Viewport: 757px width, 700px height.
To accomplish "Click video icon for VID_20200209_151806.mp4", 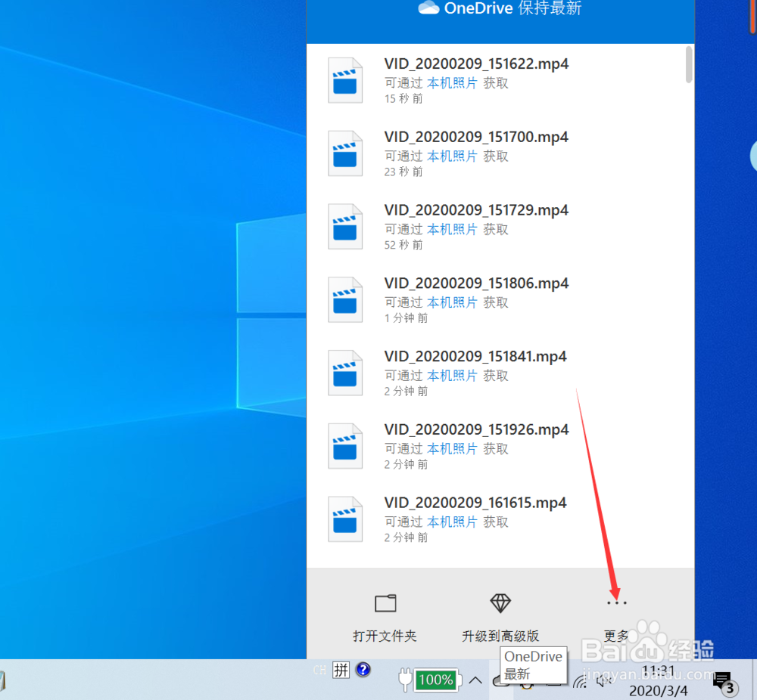I will tap(345, 300).
